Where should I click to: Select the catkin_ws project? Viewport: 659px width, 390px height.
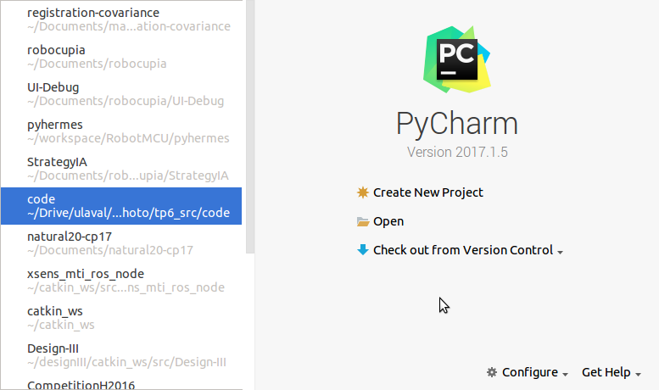[121, 318]
